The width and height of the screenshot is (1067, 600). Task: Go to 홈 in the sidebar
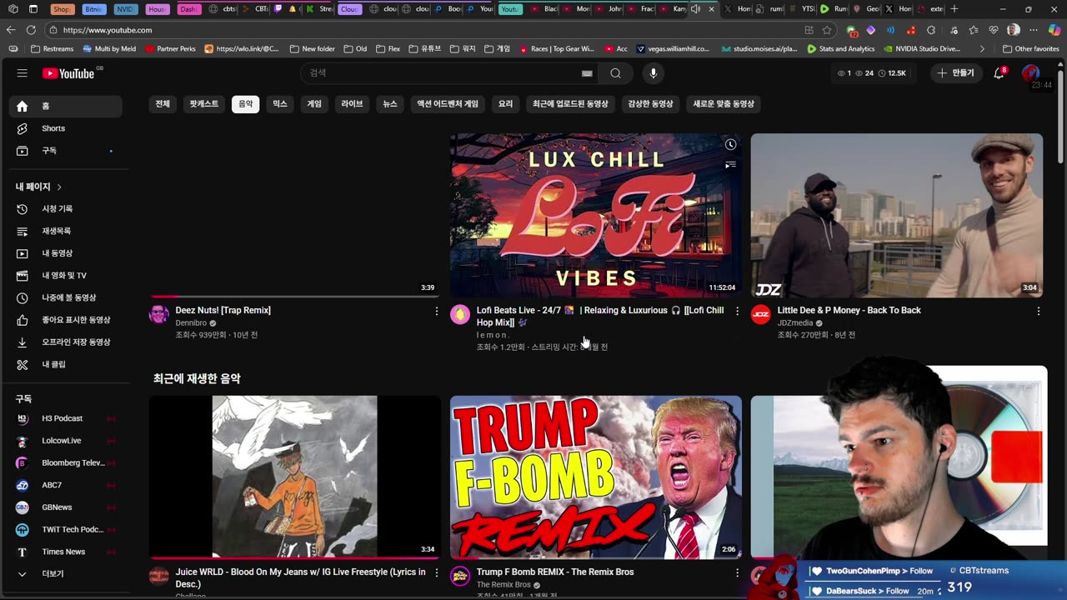pos(65,107)
